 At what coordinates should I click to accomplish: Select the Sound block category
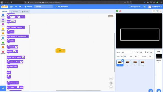pos(3,25)
